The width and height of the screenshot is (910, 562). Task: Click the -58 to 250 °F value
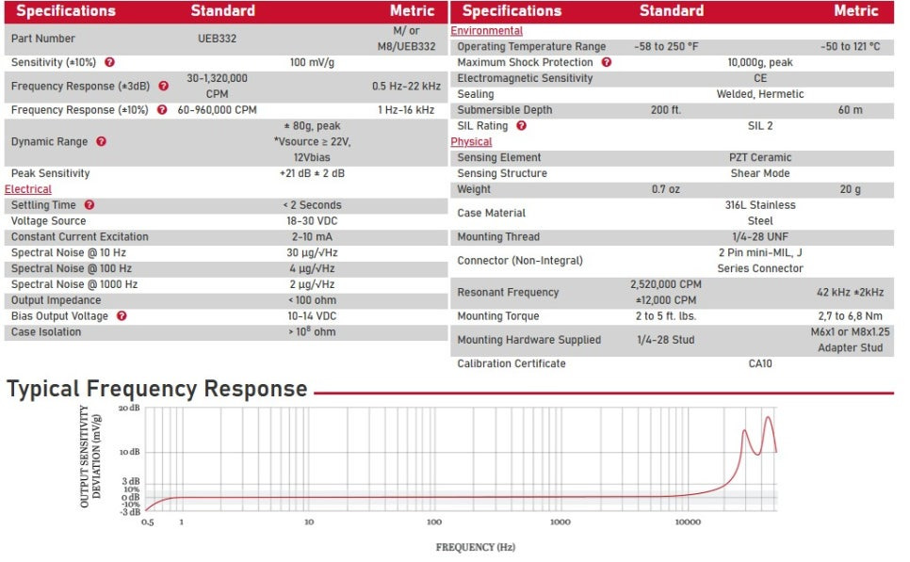tap(666, 46)
